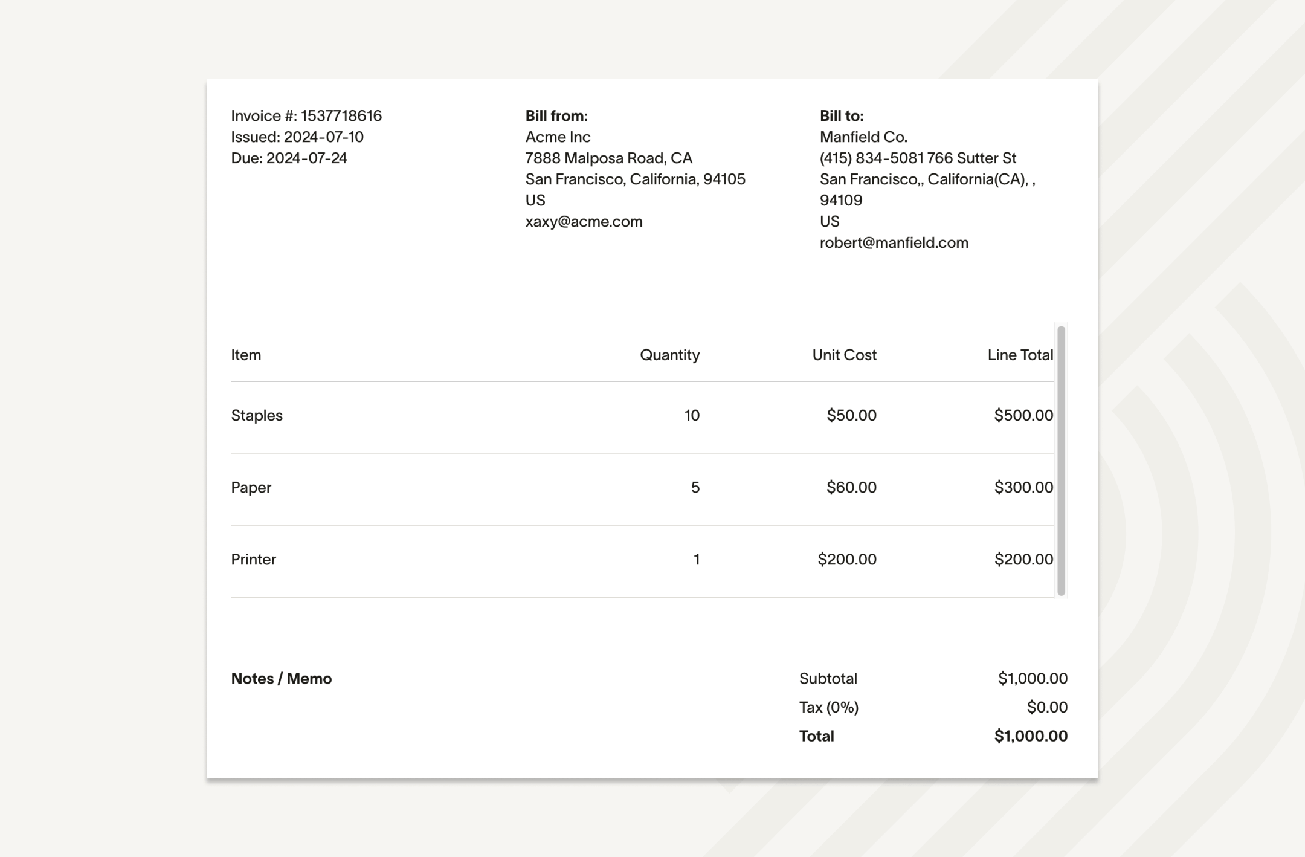Click the Staples line total $500.00

pyautogui.click(x=1023, y=415)
